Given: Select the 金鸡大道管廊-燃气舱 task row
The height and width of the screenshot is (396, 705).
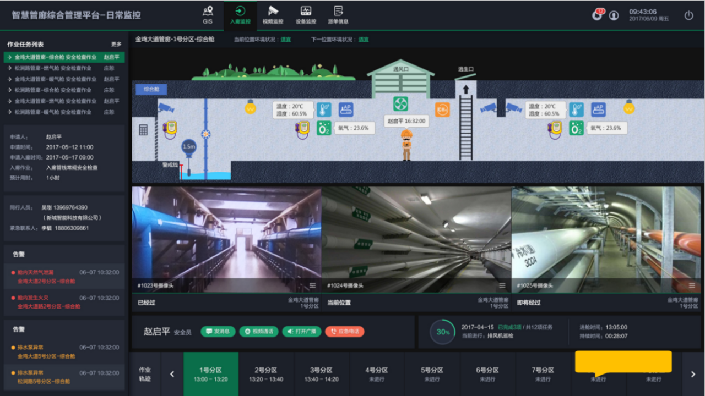Looking at the screenshot, I should [x=64, y=101].
